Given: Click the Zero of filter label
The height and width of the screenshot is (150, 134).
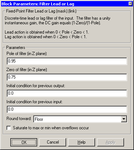Looking at the screenshot, I should 27,70.
